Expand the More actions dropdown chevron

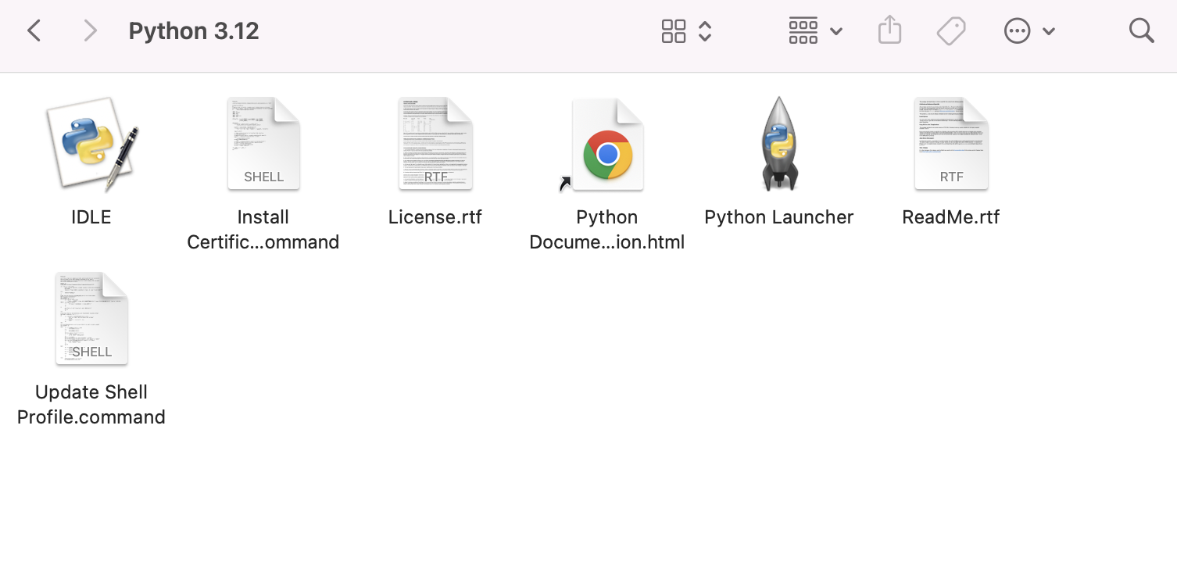1049,32
